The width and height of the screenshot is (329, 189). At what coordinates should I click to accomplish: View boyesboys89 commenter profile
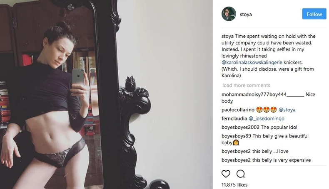tap(236, 136)
